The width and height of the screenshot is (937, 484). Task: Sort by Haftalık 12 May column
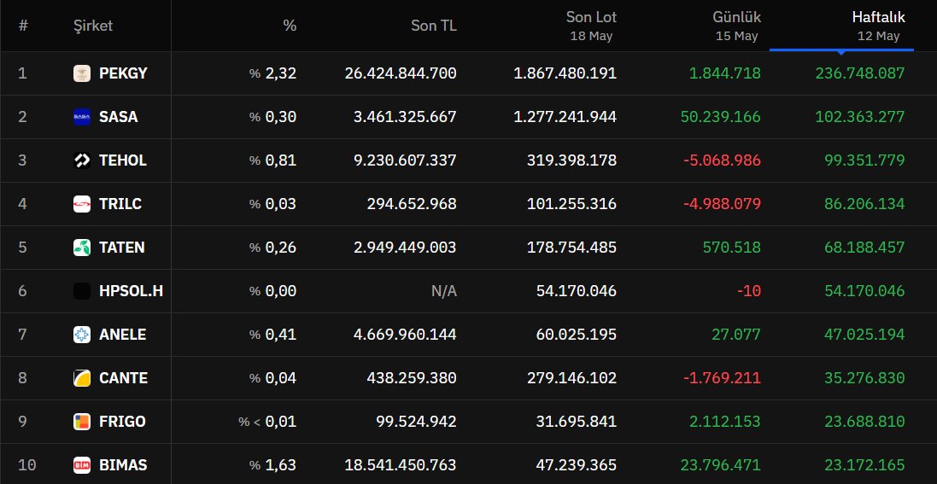pos(878,26)
